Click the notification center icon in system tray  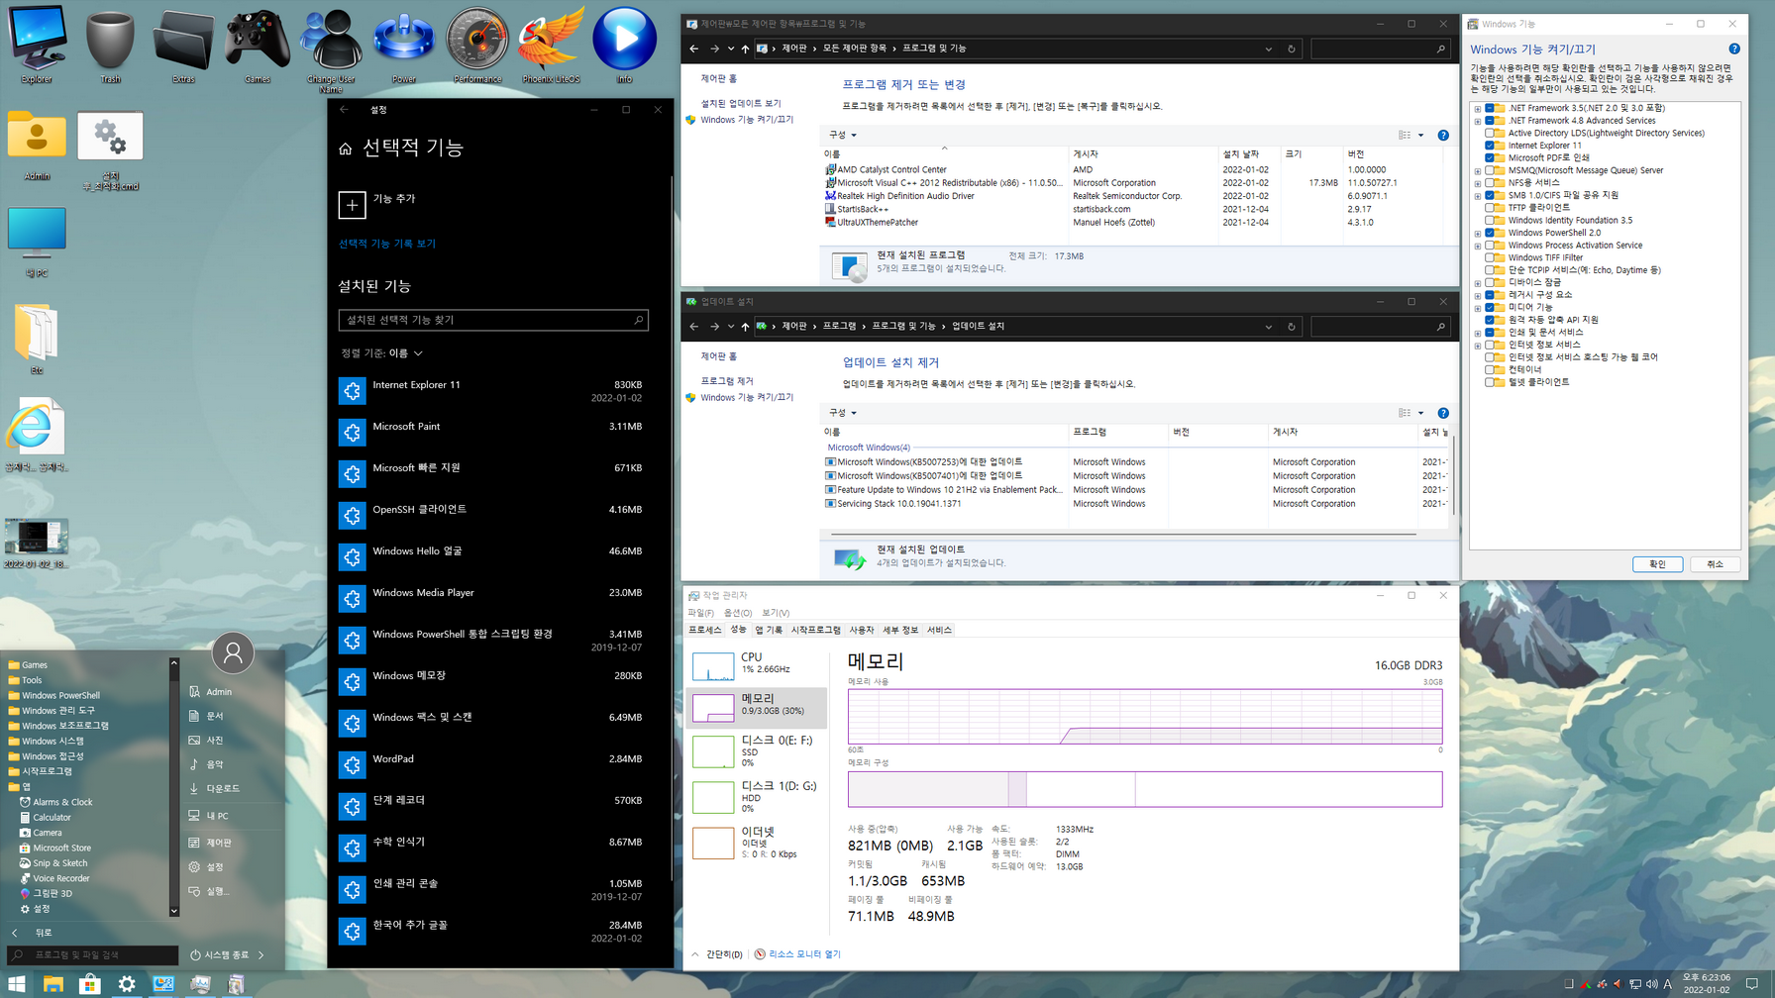(x=1752, y=984)
